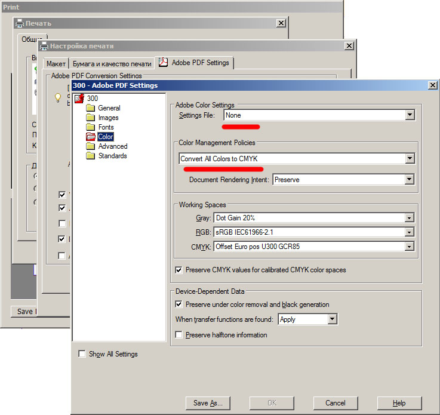Click the printer icon in Настройка печати title bar
Viewport: 440px width, 415px height.
pos(44,46)
